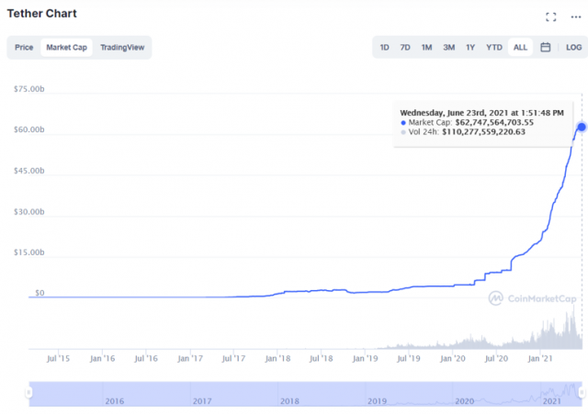The height and width of the screenshot is (414, 588).
Task: Open the TradingView tab
Action: 122,48
